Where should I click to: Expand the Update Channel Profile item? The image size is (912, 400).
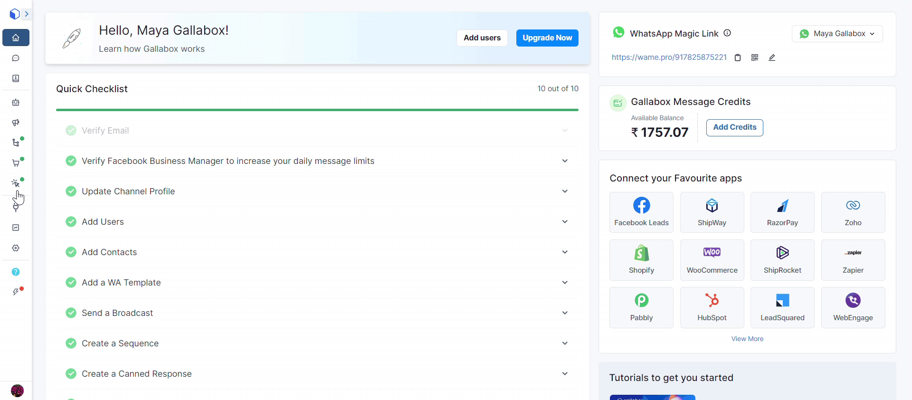565,191
